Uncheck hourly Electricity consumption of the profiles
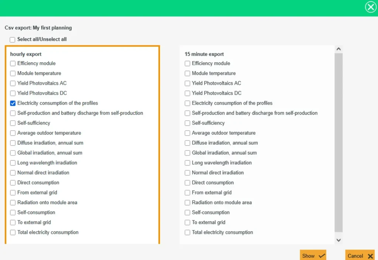This screenshot has width=378, height=260. (13, 104)
